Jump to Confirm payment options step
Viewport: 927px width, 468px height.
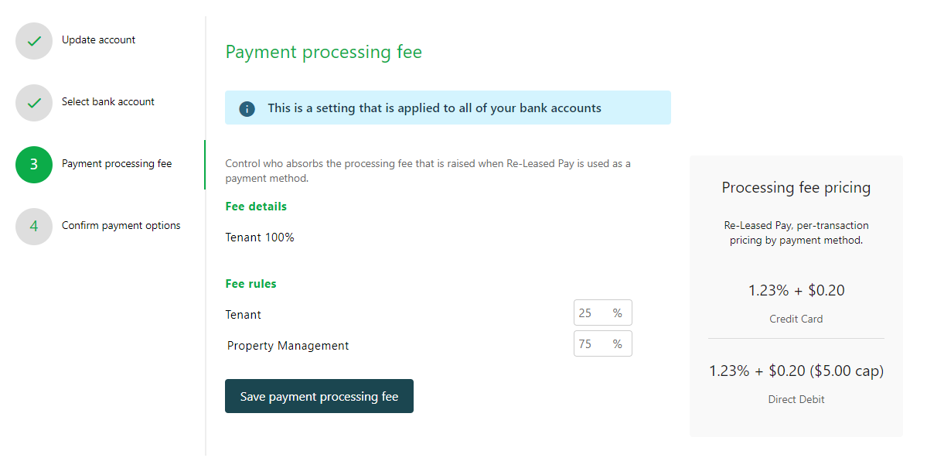pos(121,225)
